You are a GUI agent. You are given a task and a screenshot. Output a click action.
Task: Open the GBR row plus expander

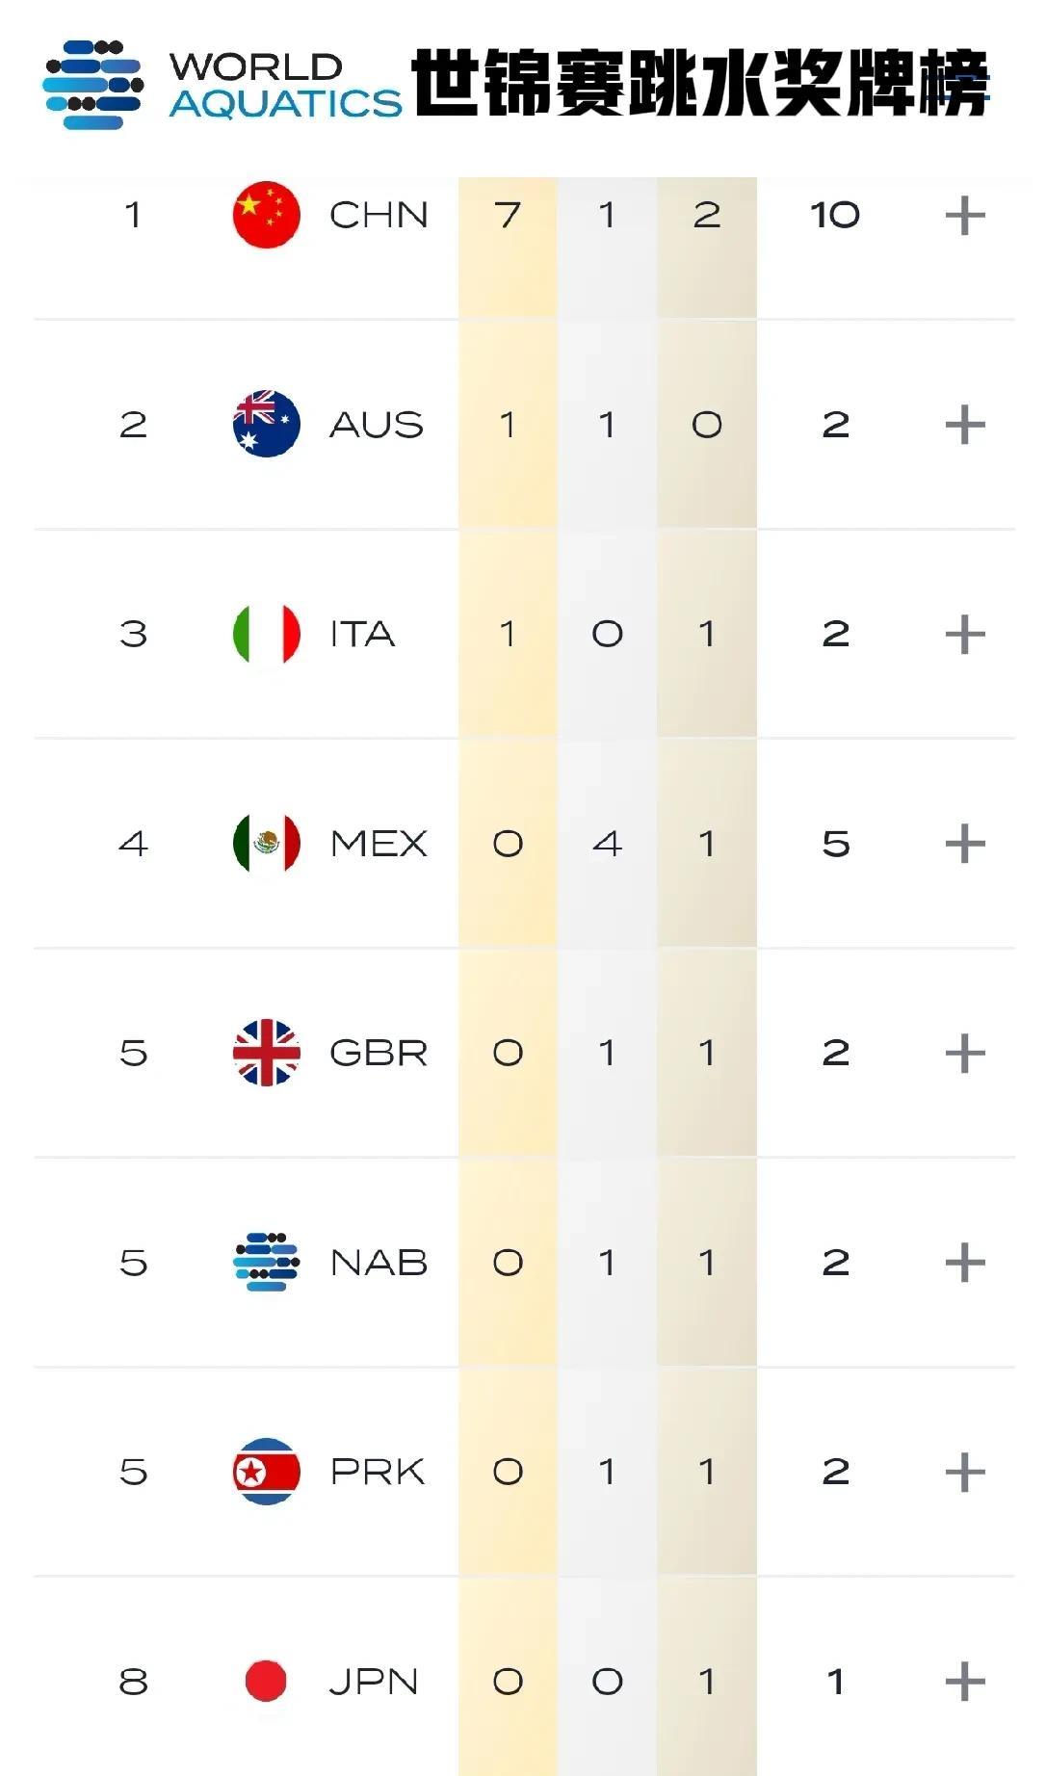[x=965, y=1053]
